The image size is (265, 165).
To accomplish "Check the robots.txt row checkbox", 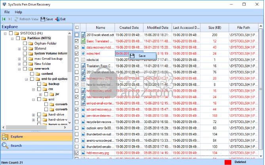I will click(x=77, y=60).
